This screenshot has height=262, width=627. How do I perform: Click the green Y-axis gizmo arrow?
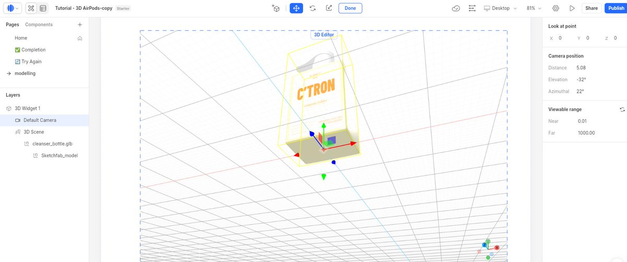click(323, 127)
